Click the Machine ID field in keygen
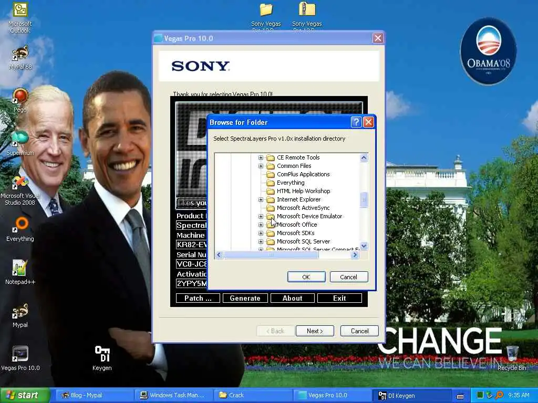538x403 pixels. pos(191,245)
